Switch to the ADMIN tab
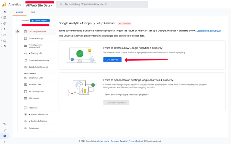 click(19, 12)
